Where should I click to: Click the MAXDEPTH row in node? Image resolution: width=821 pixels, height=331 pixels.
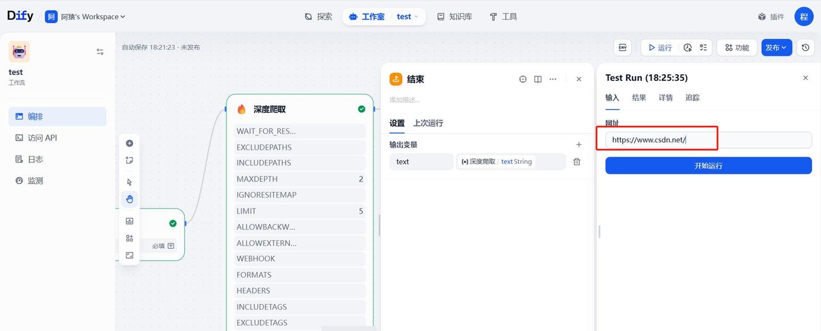click(x=300, y=179)
